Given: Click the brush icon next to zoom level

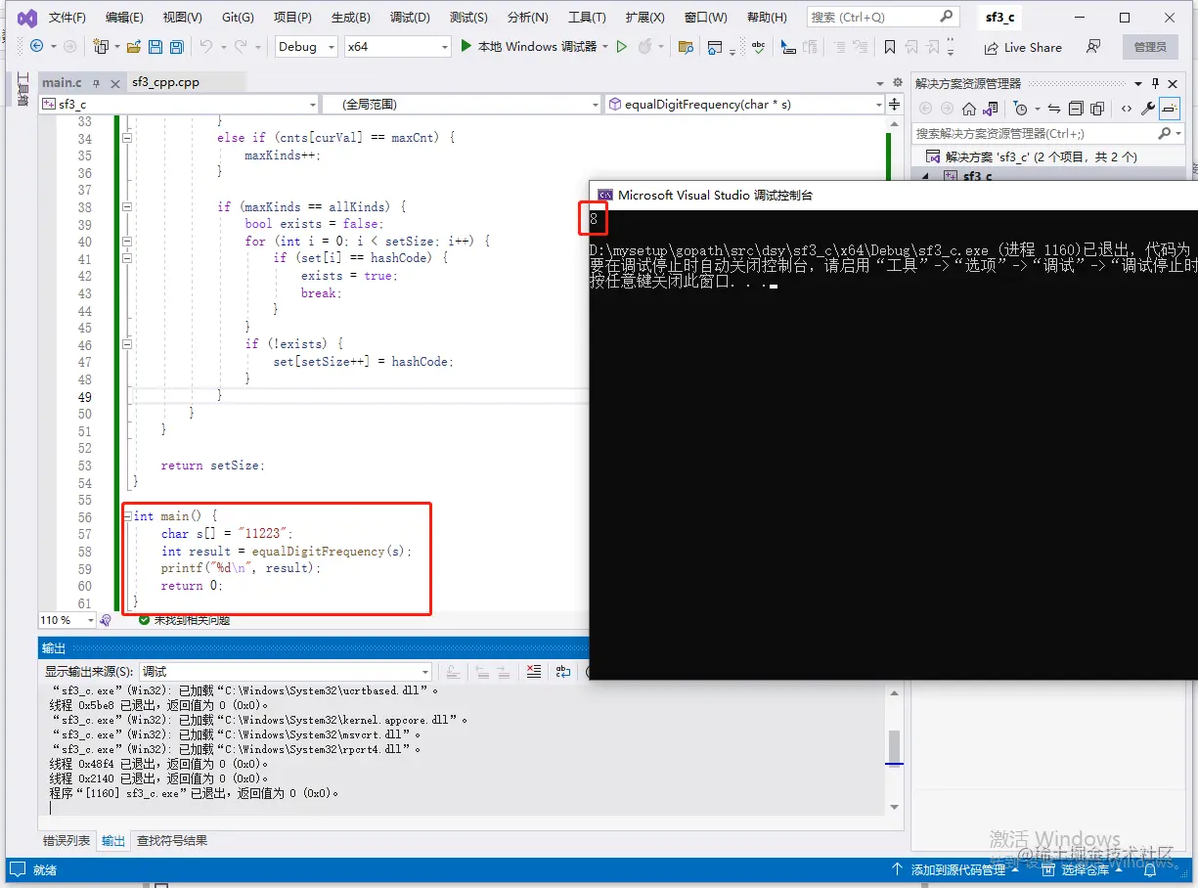Looking at the screenshot, I should click(106, 620).
